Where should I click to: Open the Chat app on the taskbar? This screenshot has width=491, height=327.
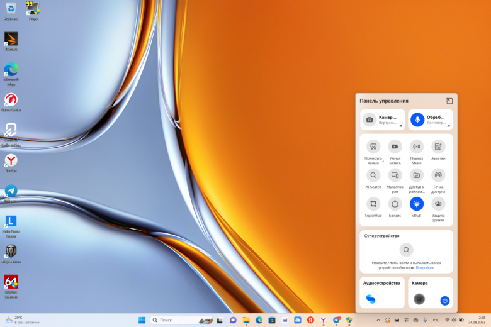[x=233, y=320]
